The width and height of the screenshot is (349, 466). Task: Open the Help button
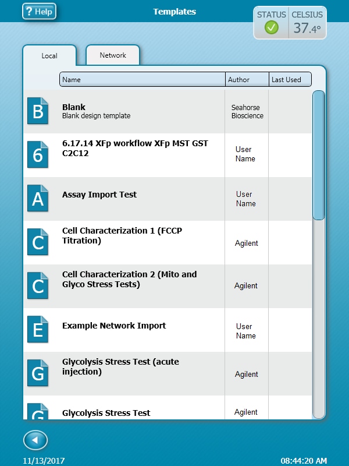(39, 12)
